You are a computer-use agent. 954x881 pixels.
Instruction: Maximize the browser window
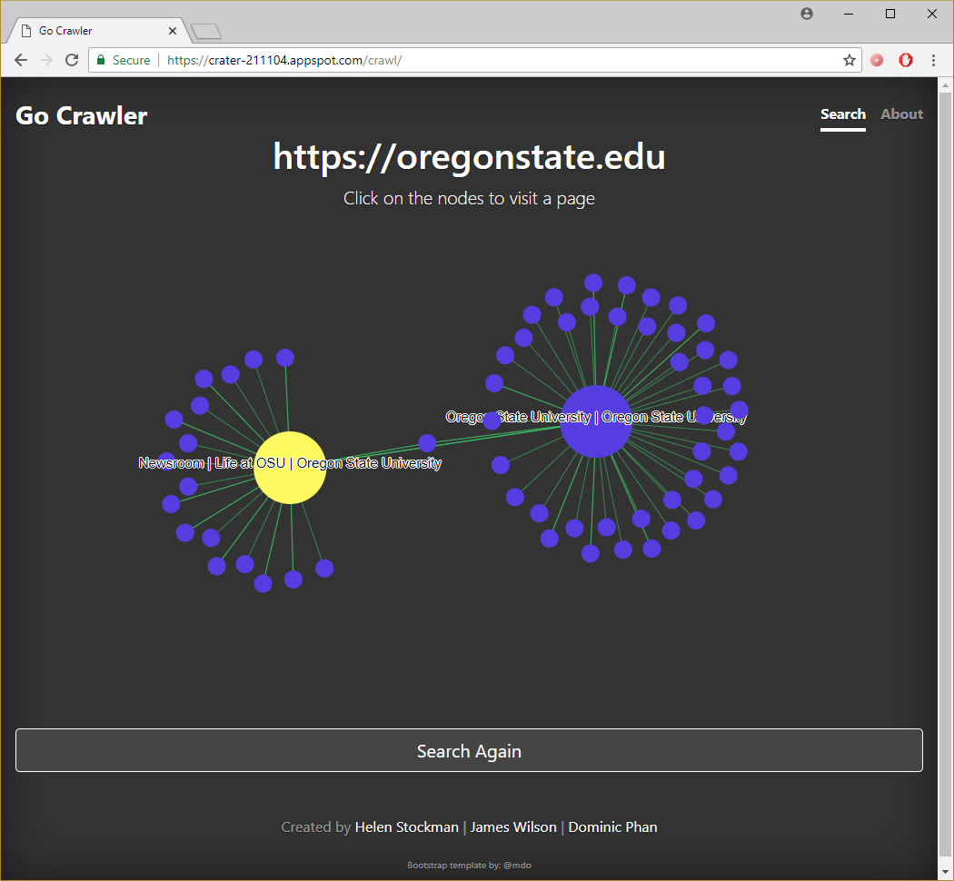890,14
